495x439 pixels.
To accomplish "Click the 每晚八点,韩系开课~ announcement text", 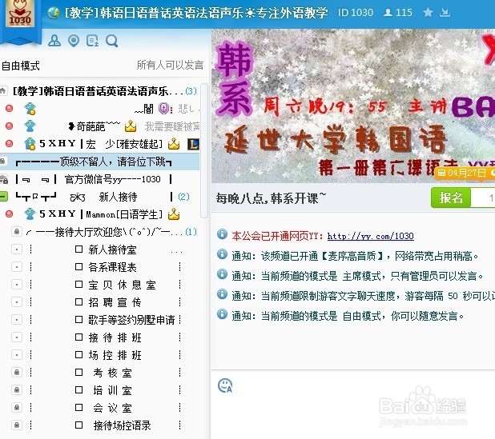I will tap(271, 198).
